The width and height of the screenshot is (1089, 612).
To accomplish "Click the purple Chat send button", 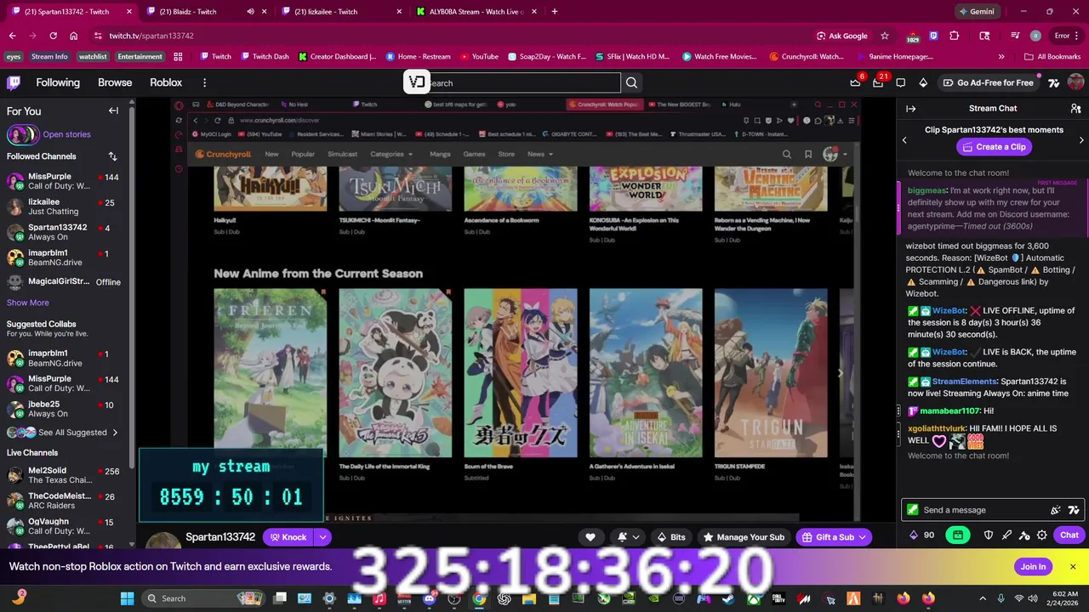I will [1069, 535].
